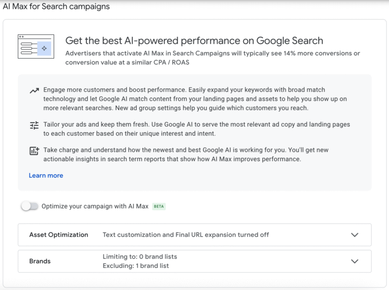The height and width of the screenshot is (290, 389).
Task: Click the 'Get the best AI-powered performance' heading
Action: coord(194,41)
